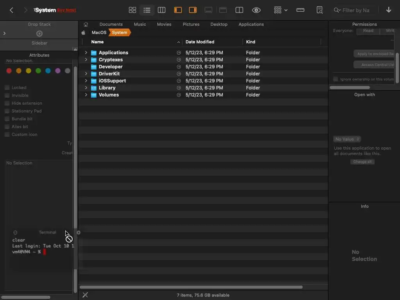Open the Movies favorite

[164, 24]
